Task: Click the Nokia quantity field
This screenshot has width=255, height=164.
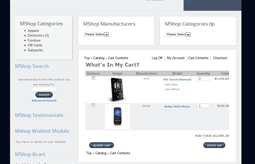Action: point(203,106)
